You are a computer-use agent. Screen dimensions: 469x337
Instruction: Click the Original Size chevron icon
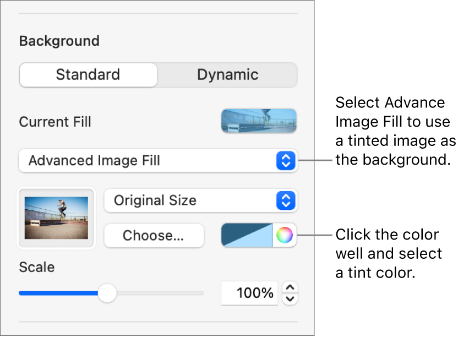click(x=286, y=200)
